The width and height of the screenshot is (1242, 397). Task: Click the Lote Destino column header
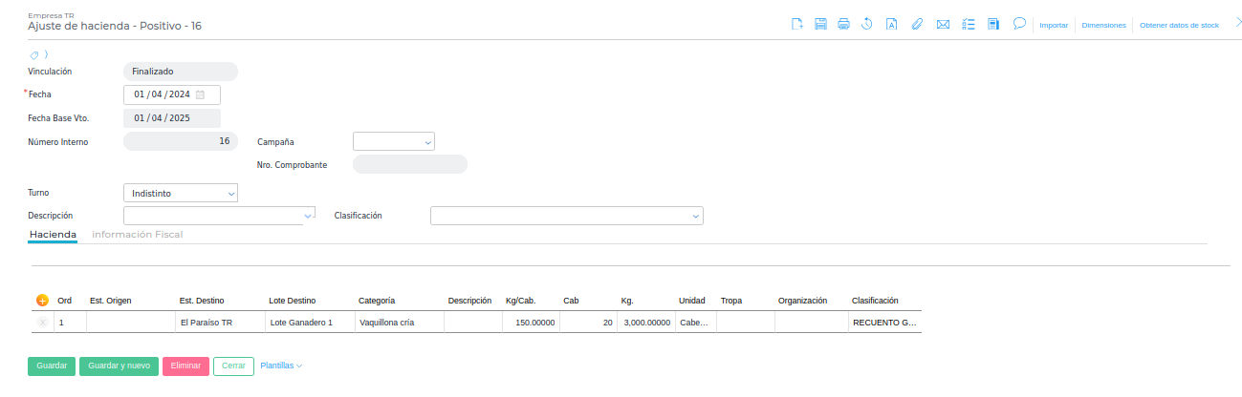click(x=293, y=301)
